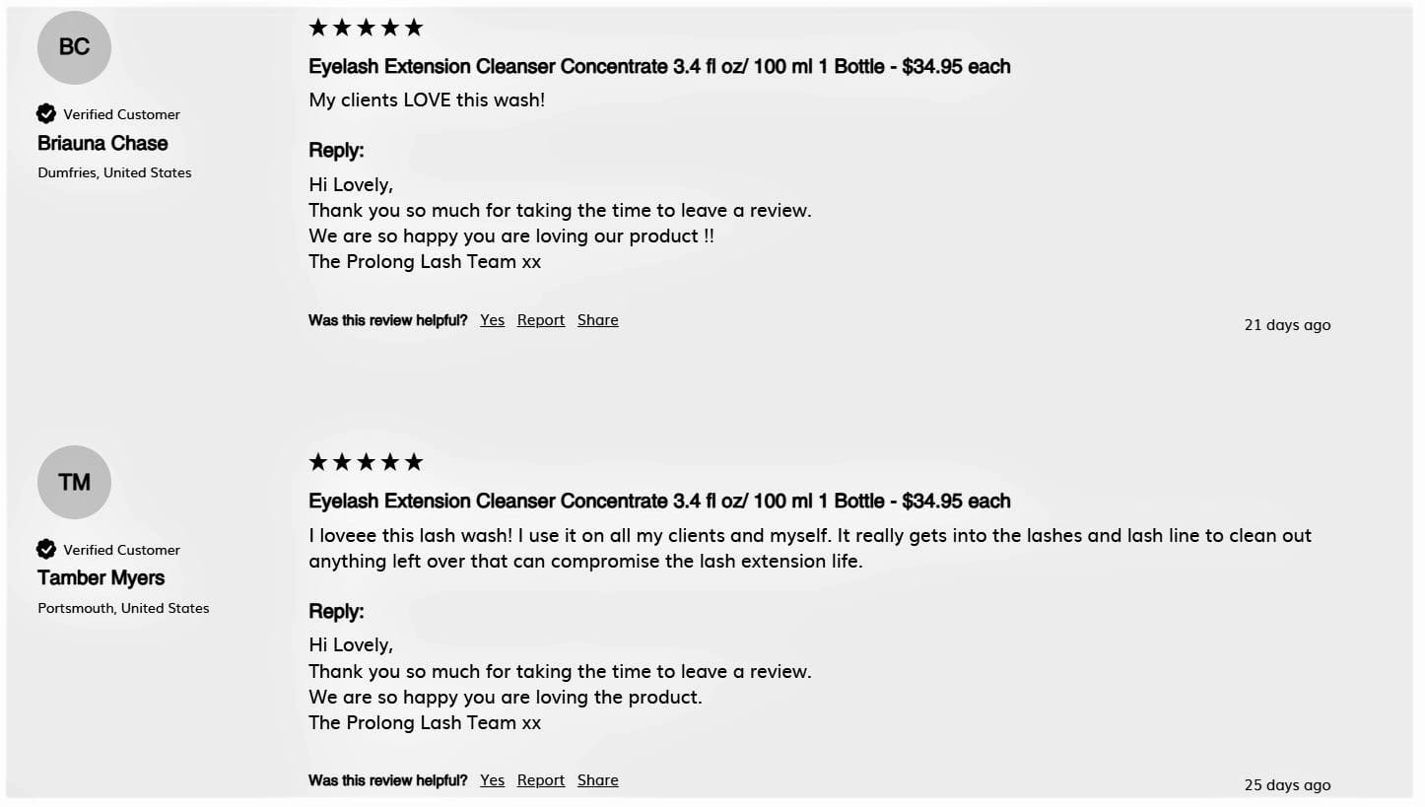Click the 'My clients LOVE this wash!' text
This screenshot has width=1425, height=807.
(x=427, y=101)
